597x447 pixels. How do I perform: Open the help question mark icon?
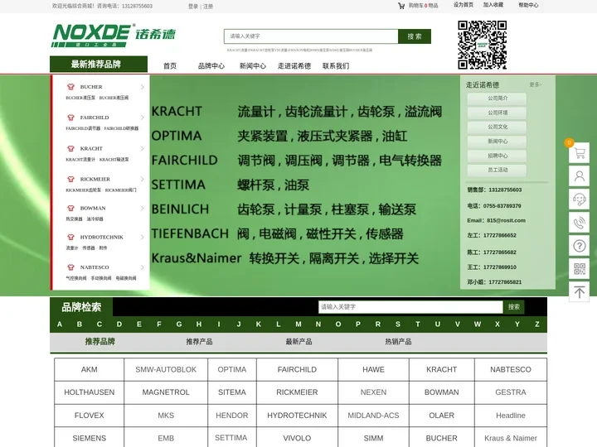pyautogui.click(x=579, y=246)
